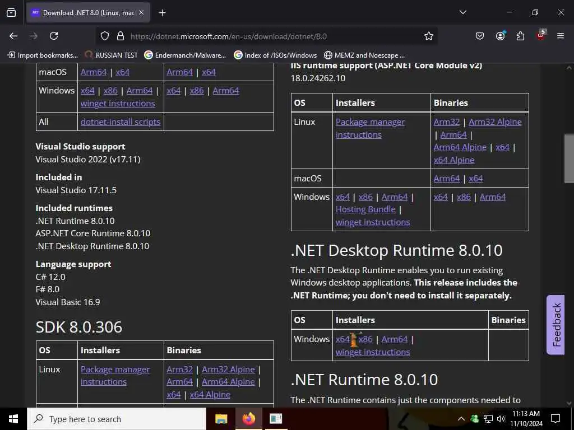Click the uBlock extension icon
Image resolution: width=574 pixels, height=430 pixels.
(541, 35)
